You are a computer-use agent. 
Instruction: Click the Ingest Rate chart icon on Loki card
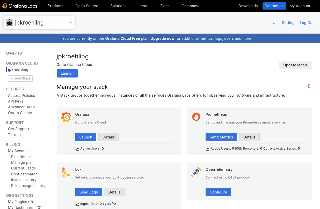tap(77, 204)
